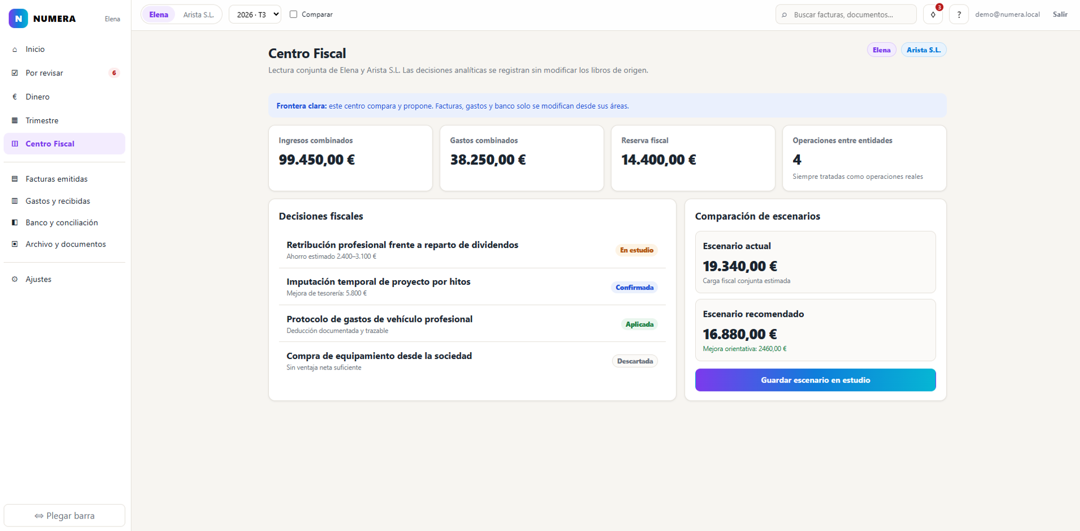Click the Descartada status badge
Viewport: 1080px width, 531px height.
pos(635,361)
